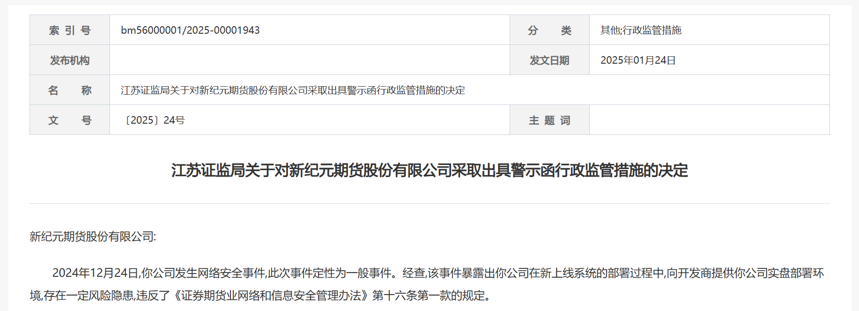Click the document name in the table row
The height and width of the screenshot is (311, 859).
coord(293,90)
